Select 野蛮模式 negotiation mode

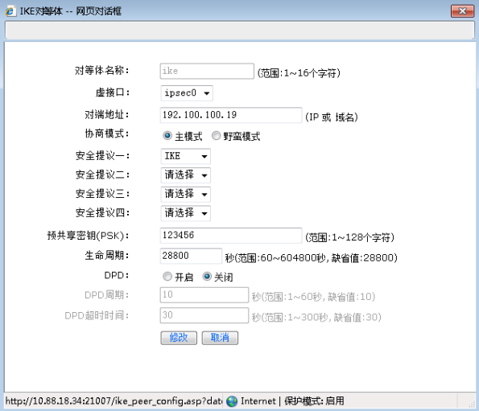coord(216,135)
